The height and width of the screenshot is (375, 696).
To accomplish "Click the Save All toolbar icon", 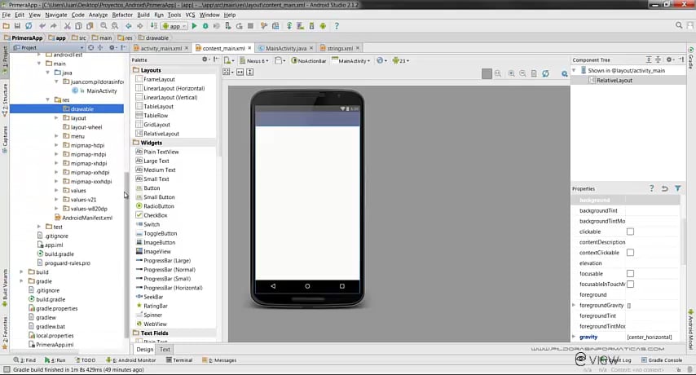I will click(17, 26).
